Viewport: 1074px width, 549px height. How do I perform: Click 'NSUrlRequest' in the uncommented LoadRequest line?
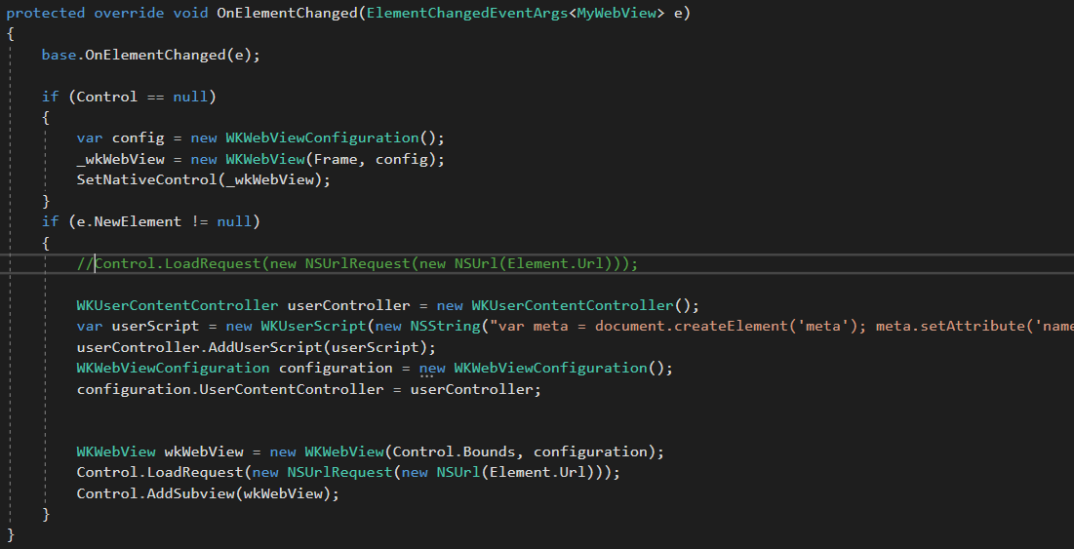pyautogui.click(x=339, y=472)
